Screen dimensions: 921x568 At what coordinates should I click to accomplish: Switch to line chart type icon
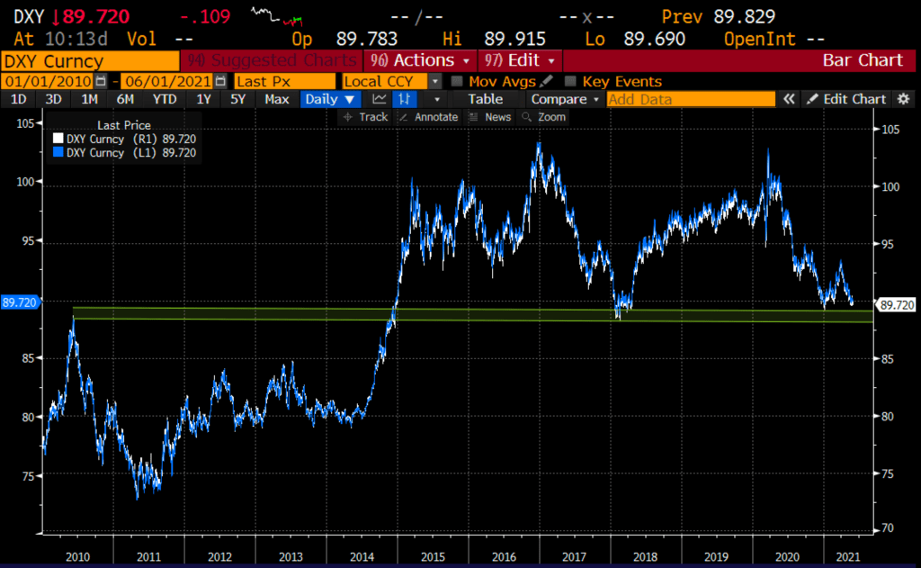click(x=380, y=99)
